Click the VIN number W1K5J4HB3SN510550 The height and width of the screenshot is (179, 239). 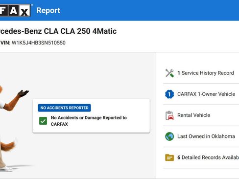point(39,43)
